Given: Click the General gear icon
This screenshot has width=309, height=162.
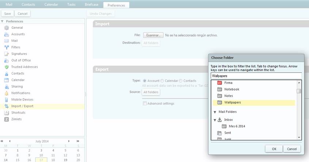Looking at the screenshot, I should coord(7,28).
